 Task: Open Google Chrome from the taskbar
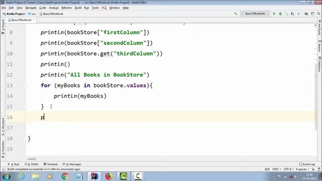click(x=65, y=176)
